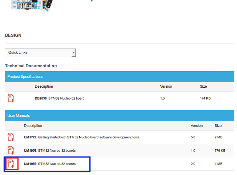Viewport: 237px width, 175px height.
Task: Click the DESIGN section heading
Action: (13, 35)
